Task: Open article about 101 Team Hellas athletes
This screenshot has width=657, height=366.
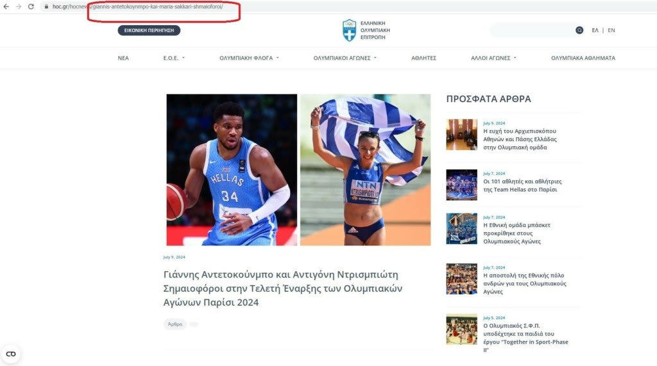Action: pos(522,185)
